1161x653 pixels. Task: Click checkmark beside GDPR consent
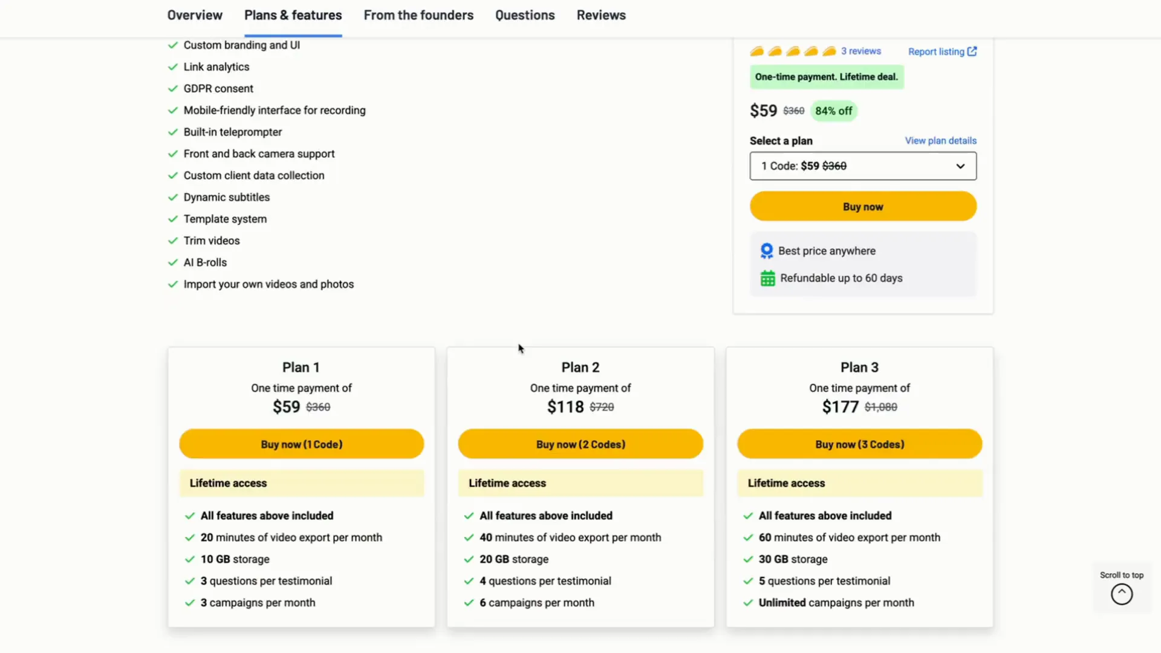(x=173, y=89)
